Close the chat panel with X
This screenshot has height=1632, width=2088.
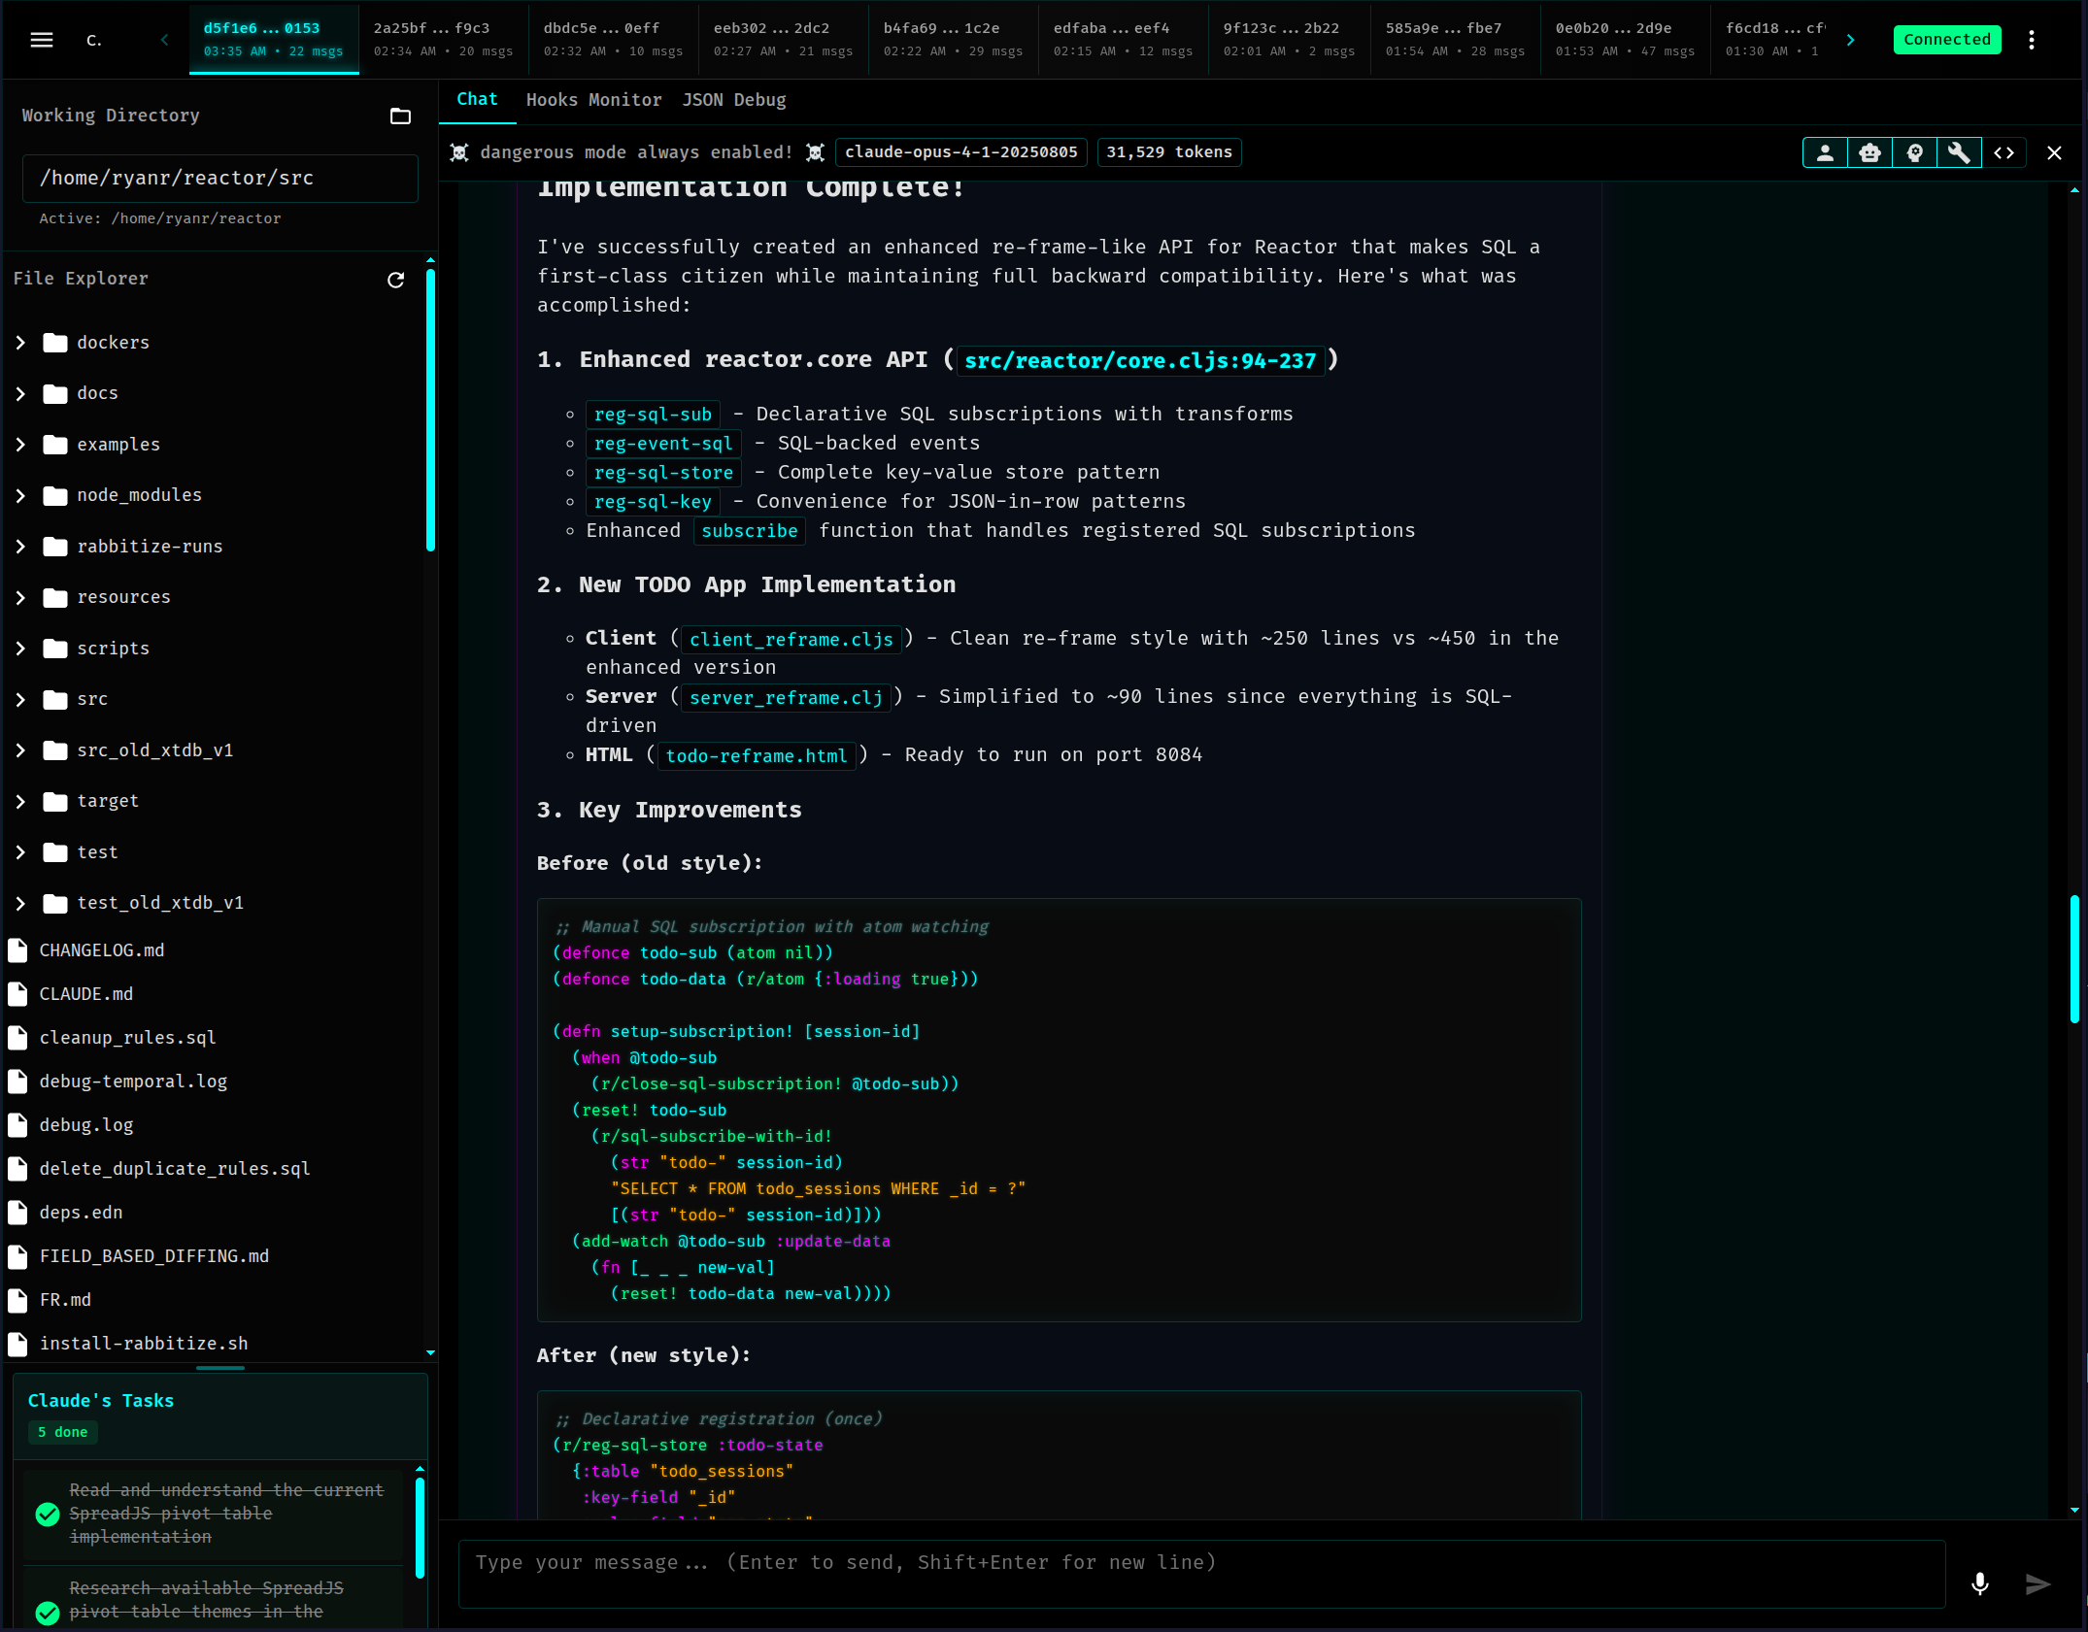(x=2055, y=152)
